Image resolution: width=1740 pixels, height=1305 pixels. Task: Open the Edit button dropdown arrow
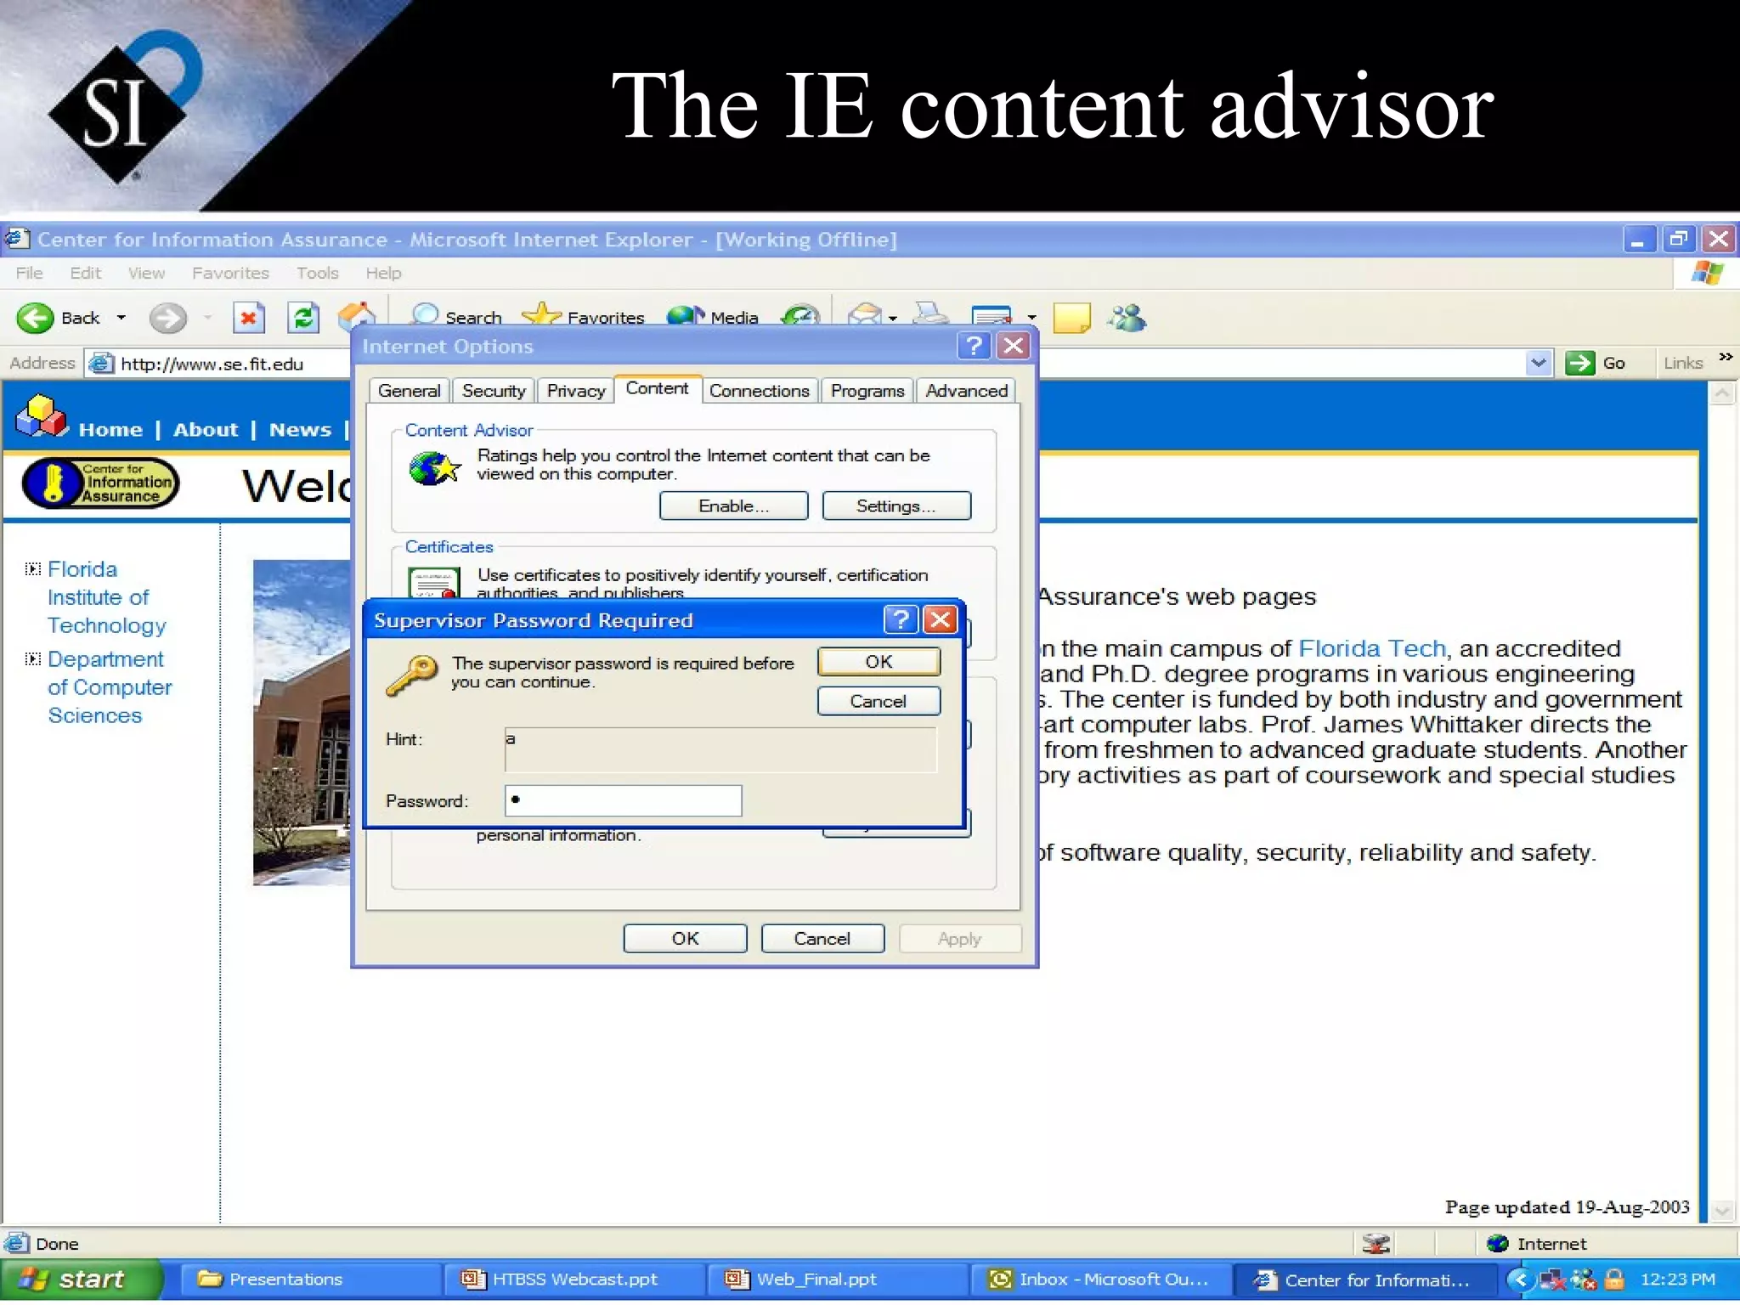[1031, 319]
